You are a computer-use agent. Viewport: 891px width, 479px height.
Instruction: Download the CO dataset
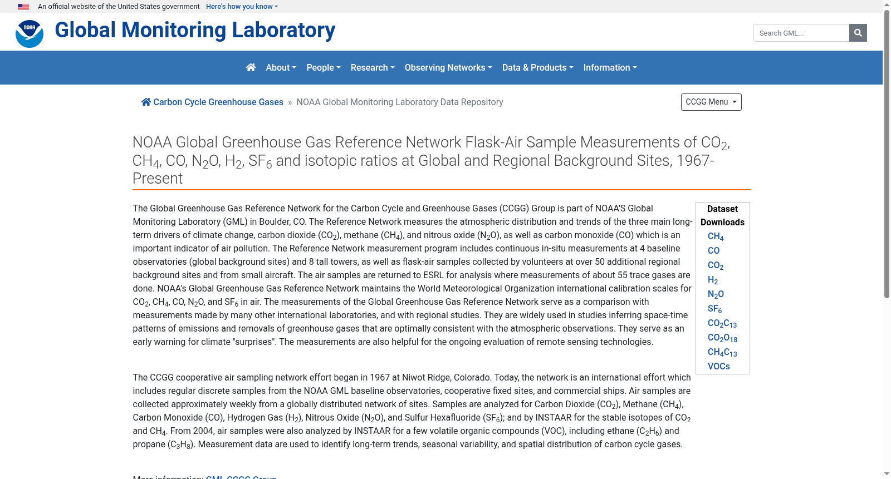tap(713, 250)
